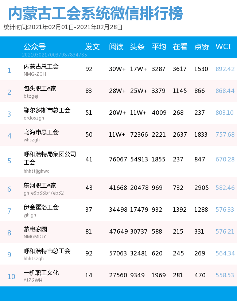Select the account name 呼和浩特市总工会
Image resolution: width=237 pixels, height=301 pixels.
click(47, 251)
